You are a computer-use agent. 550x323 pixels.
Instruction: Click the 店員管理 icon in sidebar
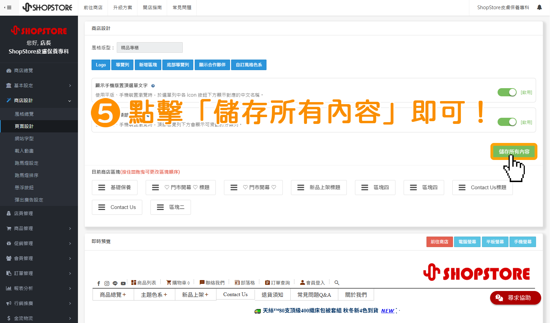point(9,213)
